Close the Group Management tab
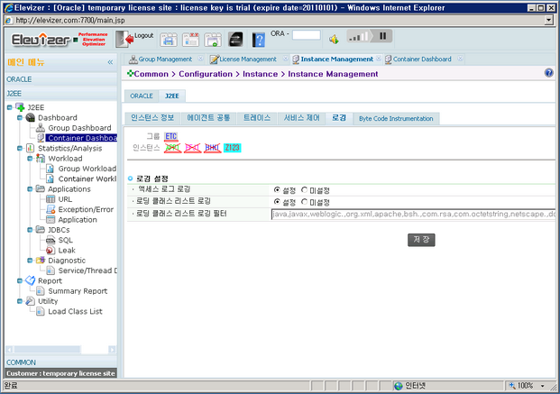 [x=200, y=59]
